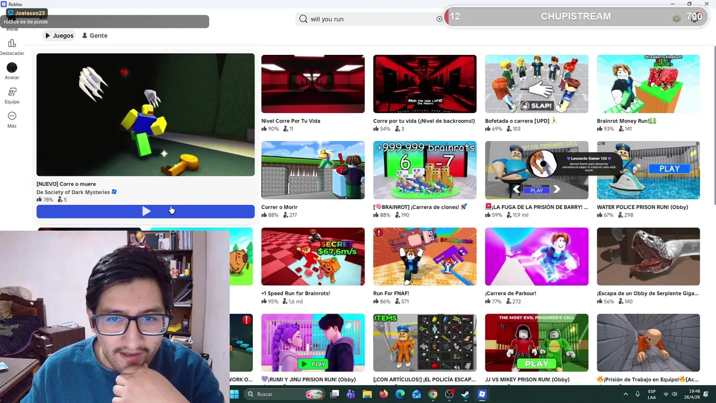This screenshot has width=716, height=403.
Task: Open the Prisión de Trabajo en Equipo thumbnail
Action: 648,343
